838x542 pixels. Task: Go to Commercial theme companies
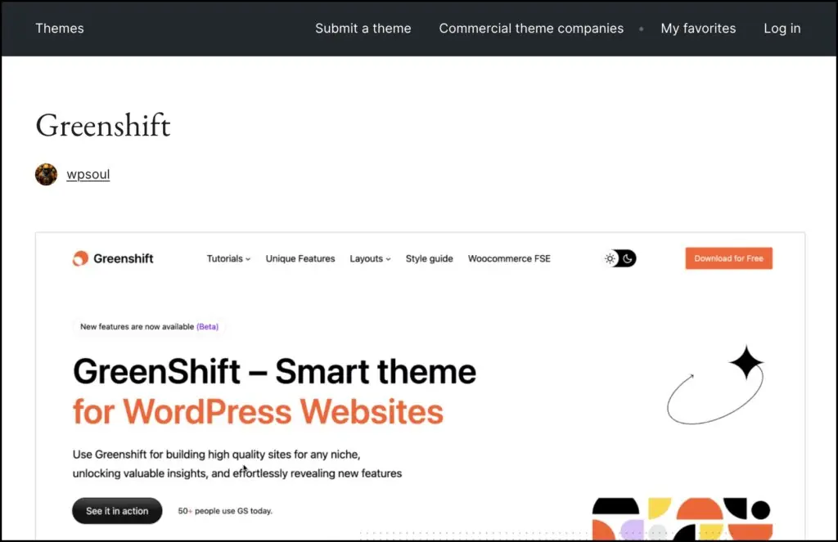[531, 29]
